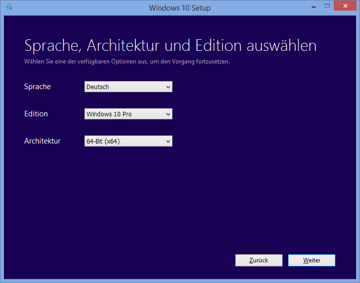Click the 'Edition' field label
This screenshot has height=283, width=360.
point(36,114)
